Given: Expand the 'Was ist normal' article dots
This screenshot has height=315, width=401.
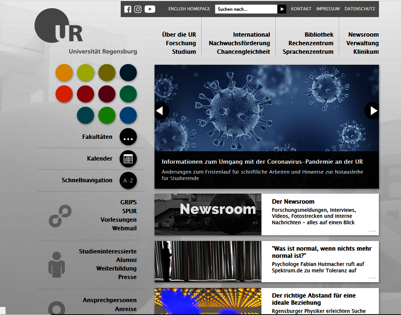Looking at the screenshot, I should pos(372,278).
